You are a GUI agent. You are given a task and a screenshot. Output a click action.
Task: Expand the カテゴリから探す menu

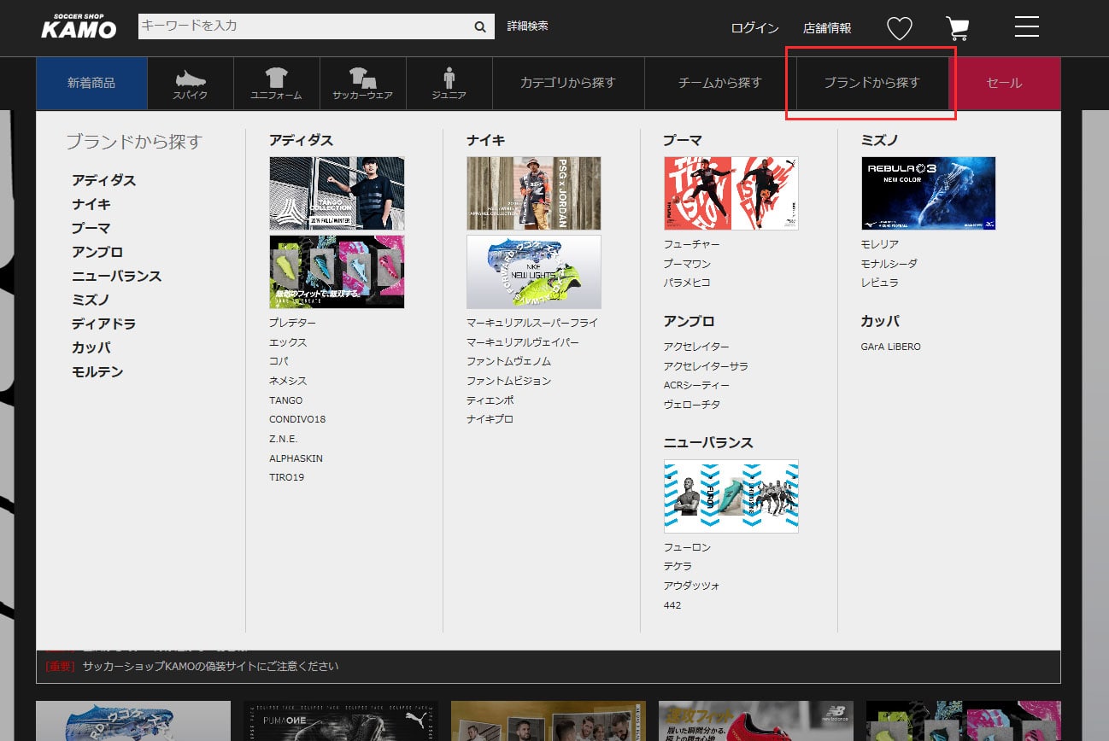pyautogui.click(x=567, y=83)
